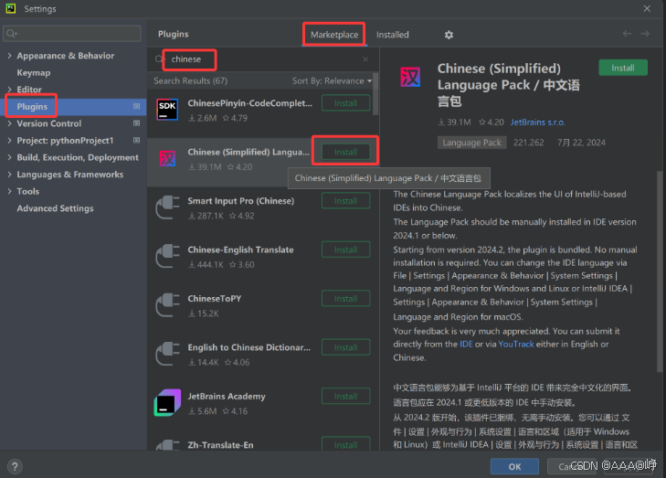Viewport: 666px width, 478px height.
Task: Expand Appearance & Behavior settings node
Action: (9, 56)
